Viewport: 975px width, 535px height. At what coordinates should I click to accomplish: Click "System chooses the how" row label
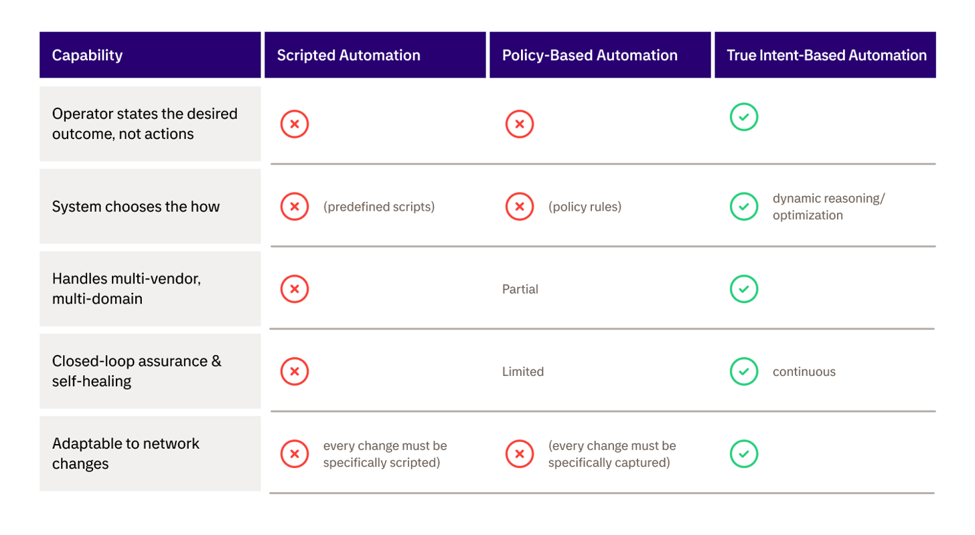pos(136,207)
